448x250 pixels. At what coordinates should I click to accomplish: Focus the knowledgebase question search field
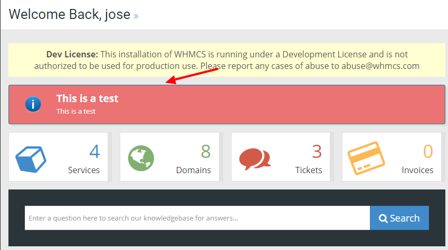tap(197, 218)
